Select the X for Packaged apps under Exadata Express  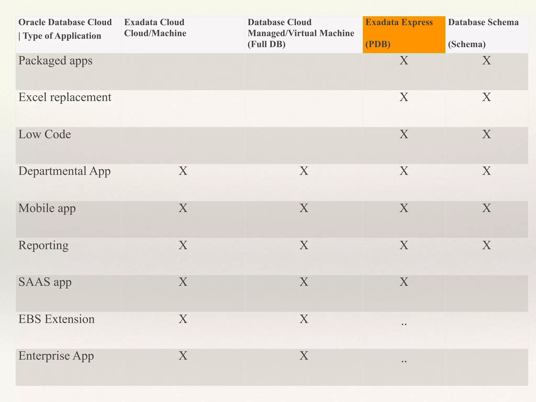[x=404, y=60]
